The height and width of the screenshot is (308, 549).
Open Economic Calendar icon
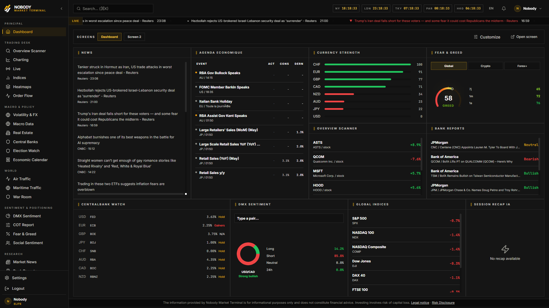8,160
